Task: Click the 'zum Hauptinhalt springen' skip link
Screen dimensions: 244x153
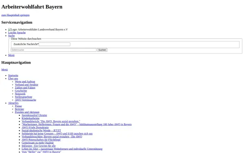Action: click(15, 15)
